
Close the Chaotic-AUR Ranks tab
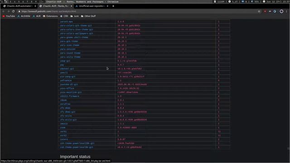tap(72, 6)
